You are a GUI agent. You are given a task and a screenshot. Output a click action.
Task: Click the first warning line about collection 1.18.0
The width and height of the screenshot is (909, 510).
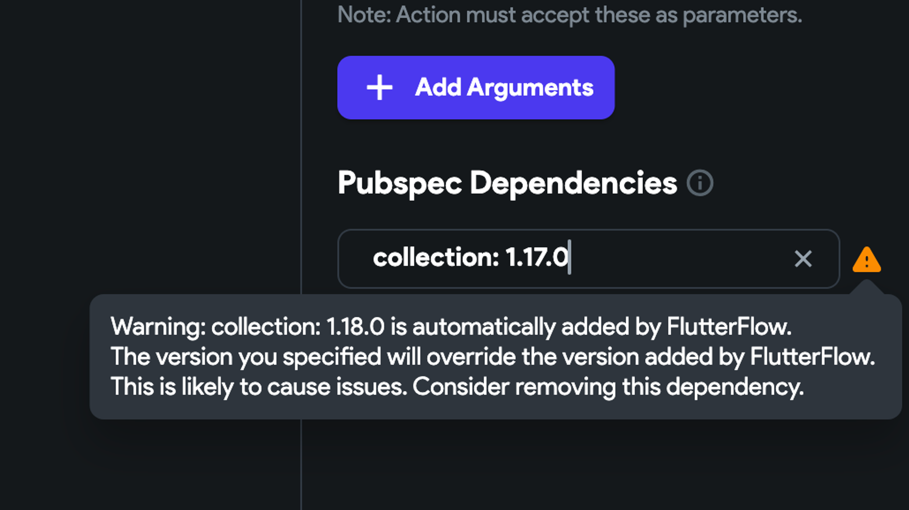tap(451, 327)
